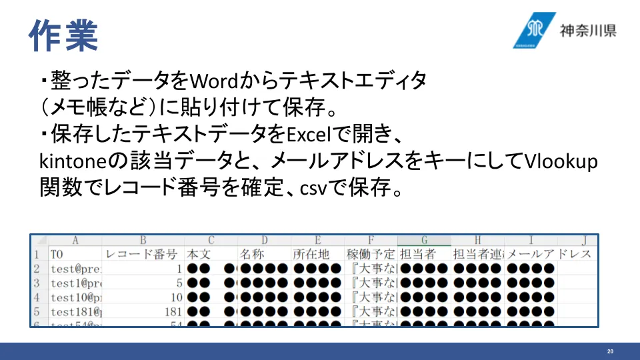Click the 担当者 header cell in column G

(424, 254)
